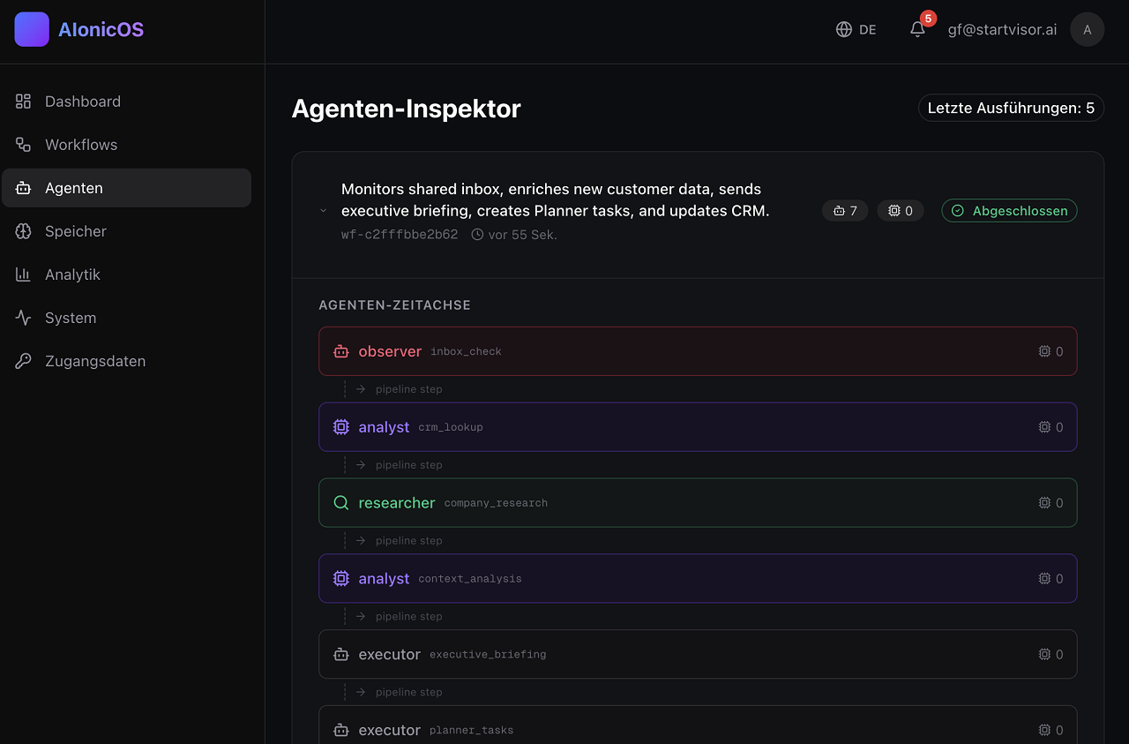Click the AIonicOS purple logo icon
This screenshot has height=744, width=1129.
(32, 29)
